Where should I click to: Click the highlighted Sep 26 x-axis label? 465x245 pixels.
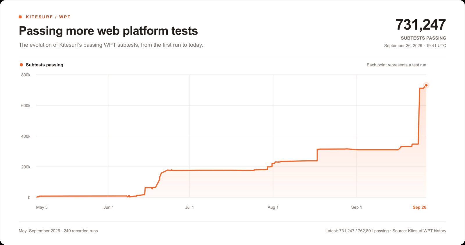click(x=419, y=207)
